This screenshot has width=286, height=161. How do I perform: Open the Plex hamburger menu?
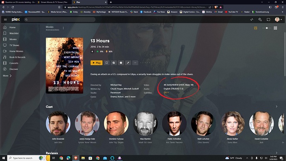[x=5, y=20]
